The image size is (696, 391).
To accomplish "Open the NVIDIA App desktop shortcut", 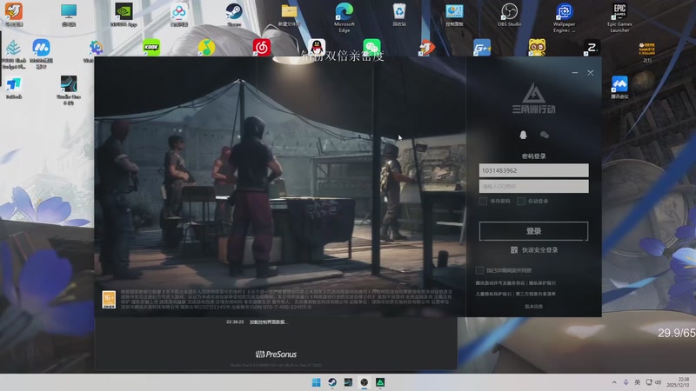I will (x=124, y=14).
